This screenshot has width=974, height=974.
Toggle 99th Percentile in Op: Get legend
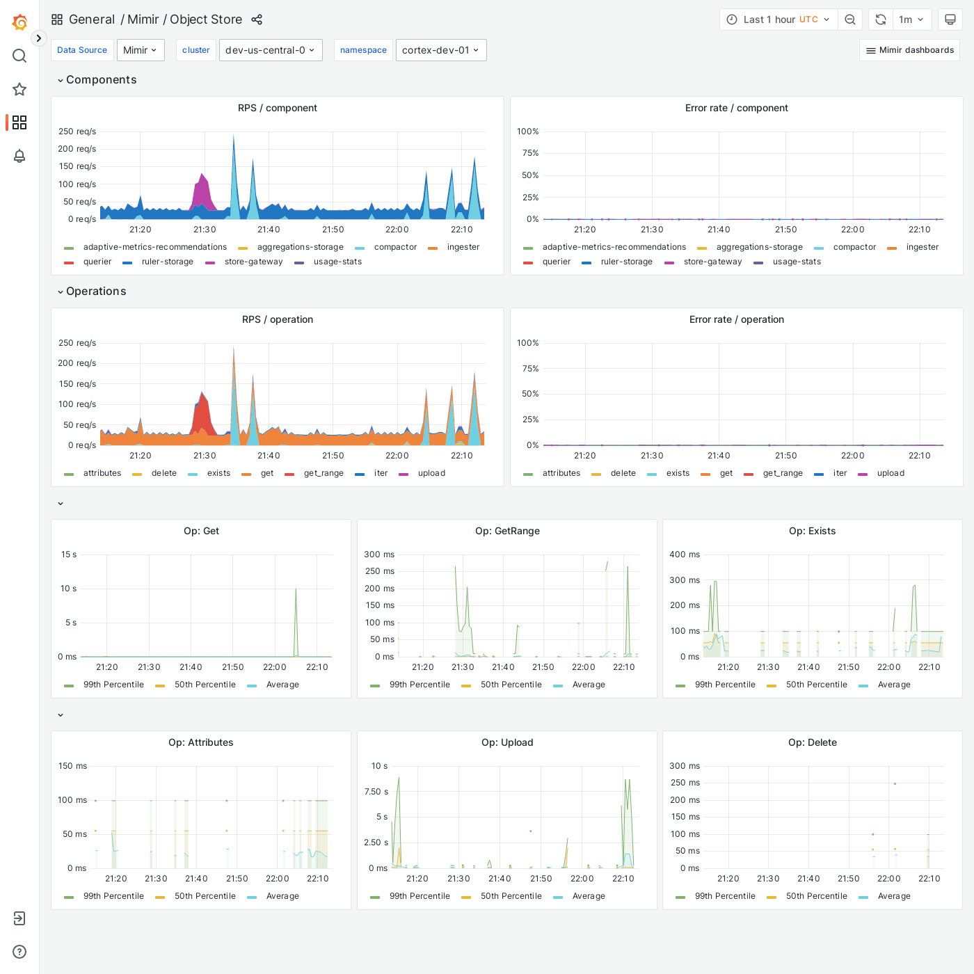113,685
